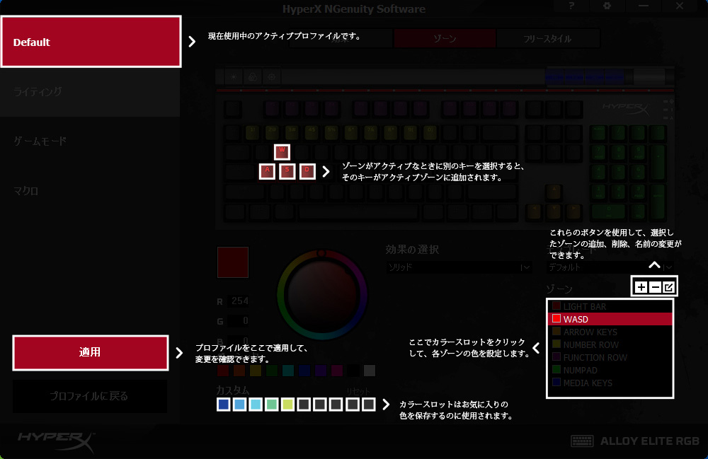The image size is (708, 459).
Task: Select the NUMBER ROW zone
Action: [x=610, y=344]
